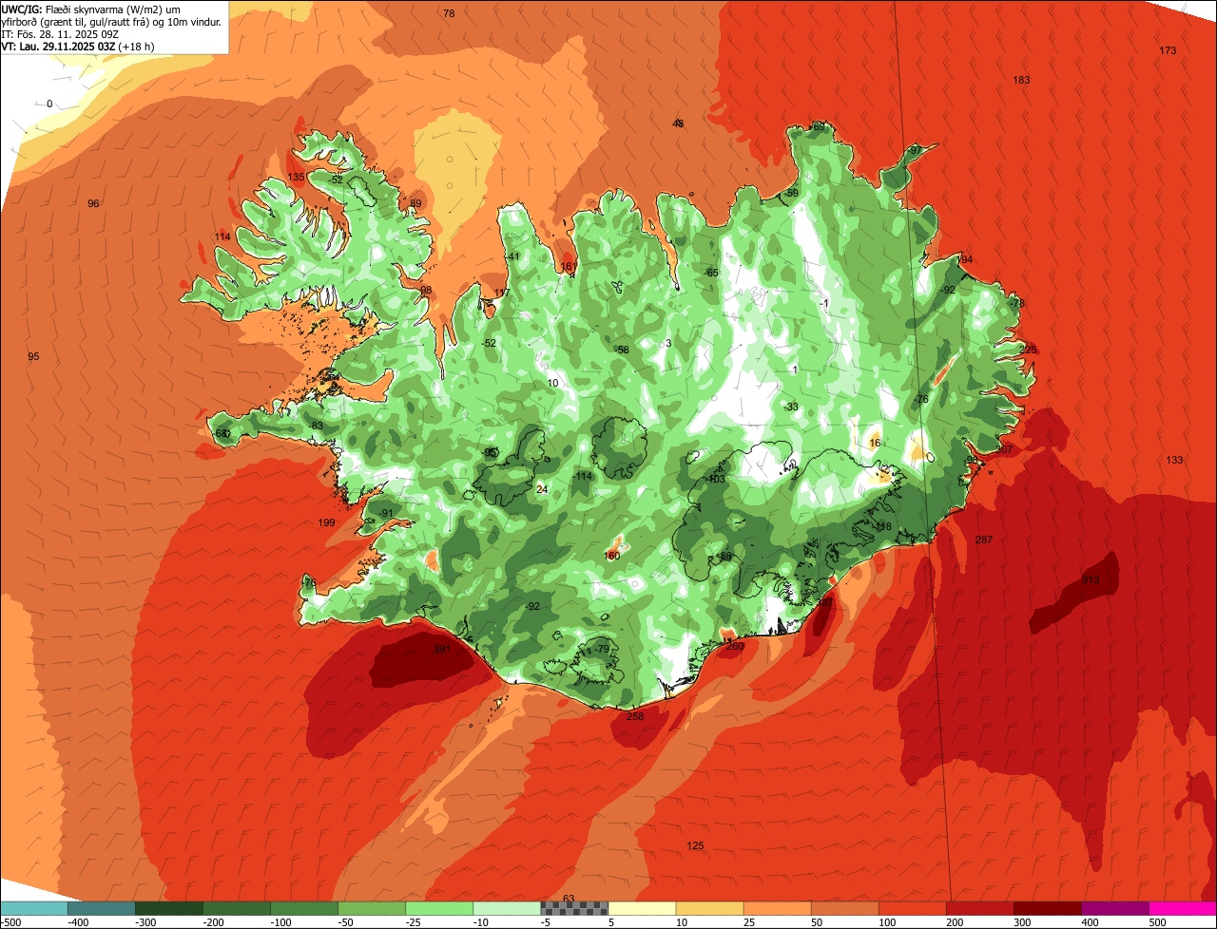The height and width of the screenshot is (929, 1217).
Task: Click the value 287 east of the coast
Action: tap(984, 540)
